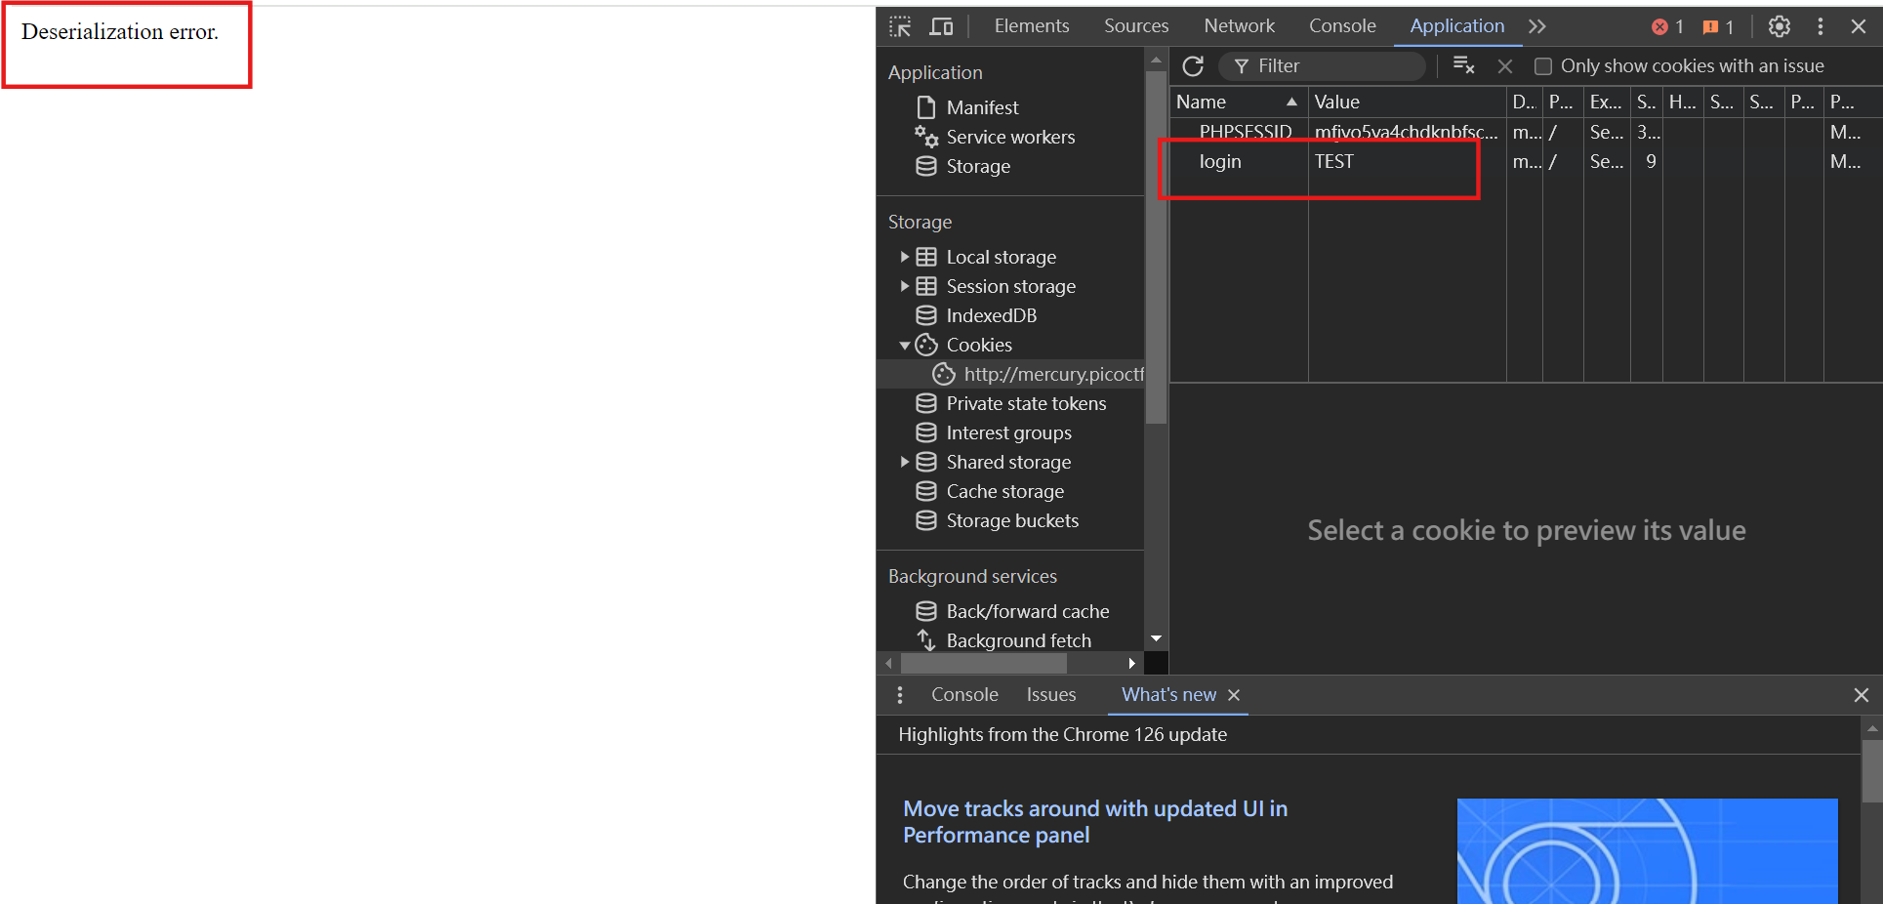The width and height of the screenshot is (1883, 904).
Task: Click the error counter icon
Action: 1661,26
